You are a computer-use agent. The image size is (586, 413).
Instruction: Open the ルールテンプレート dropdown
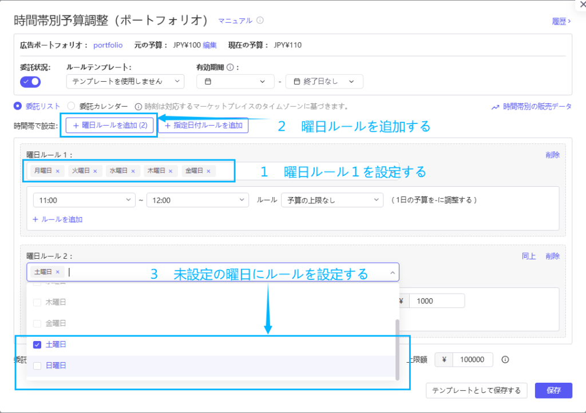click(125, 81)
